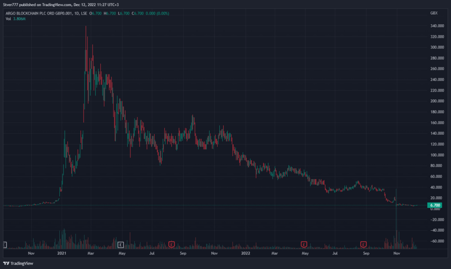Click the 0.000 (0.00%) change value in the legend
The width and height of the screenshot is (451, 269).
tap(156, 14)
